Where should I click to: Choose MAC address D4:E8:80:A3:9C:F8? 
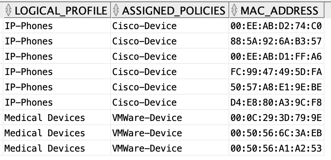tap(276, 102)
